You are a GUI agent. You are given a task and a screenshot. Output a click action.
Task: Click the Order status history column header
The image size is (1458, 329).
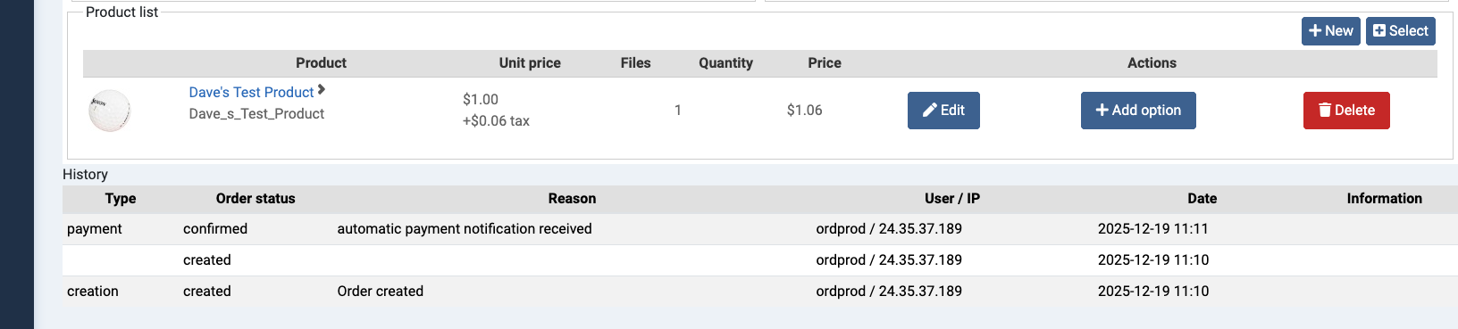click(256, 198)
